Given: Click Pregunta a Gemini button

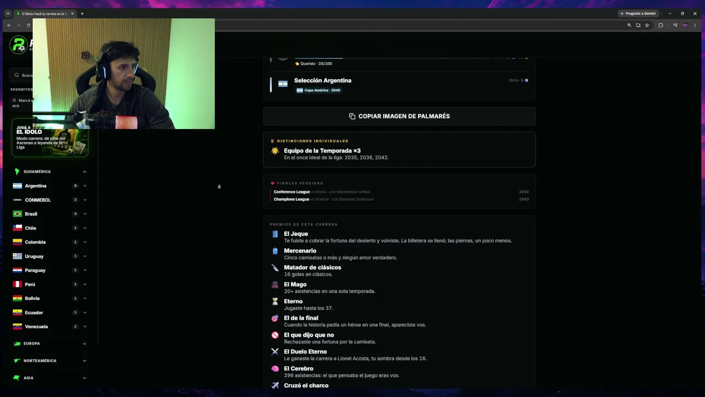Looking at the screenshot, I should coord(638,13).
